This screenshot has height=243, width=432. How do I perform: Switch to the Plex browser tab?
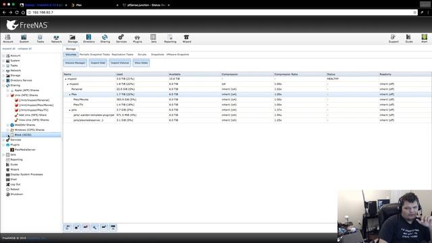pos(94,5)
